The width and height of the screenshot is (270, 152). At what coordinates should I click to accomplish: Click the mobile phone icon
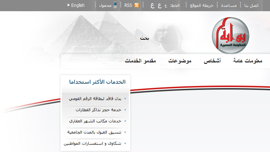coord(115,5)
